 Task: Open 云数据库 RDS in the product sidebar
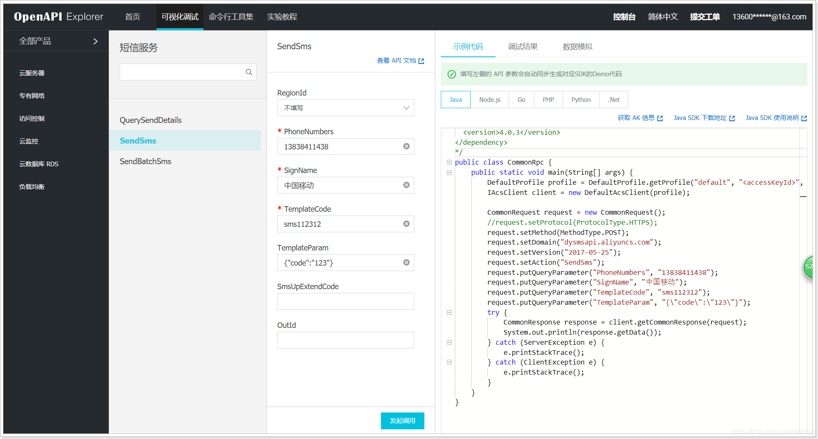pos(39,164)
